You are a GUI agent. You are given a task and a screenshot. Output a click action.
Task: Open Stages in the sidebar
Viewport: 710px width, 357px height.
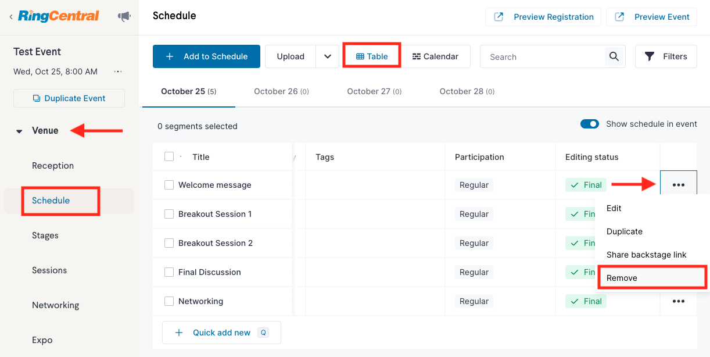[x=45, y=235]
